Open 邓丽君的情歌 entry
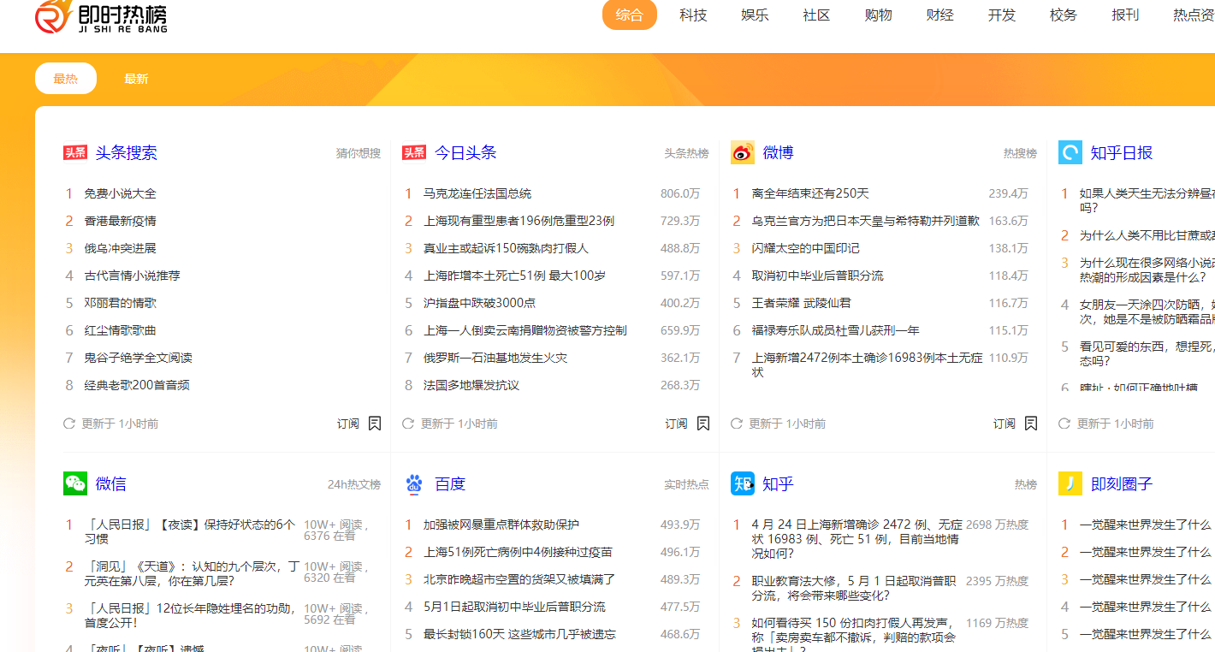This screenshot has width=1215, height=652. coord(121,303)
